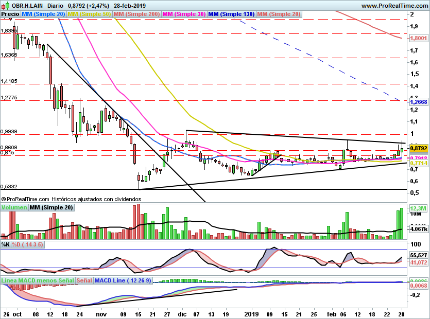Click the volume panel MM (Simple 20) label
The width and height of the screenshot is (430, 319).
51,207
